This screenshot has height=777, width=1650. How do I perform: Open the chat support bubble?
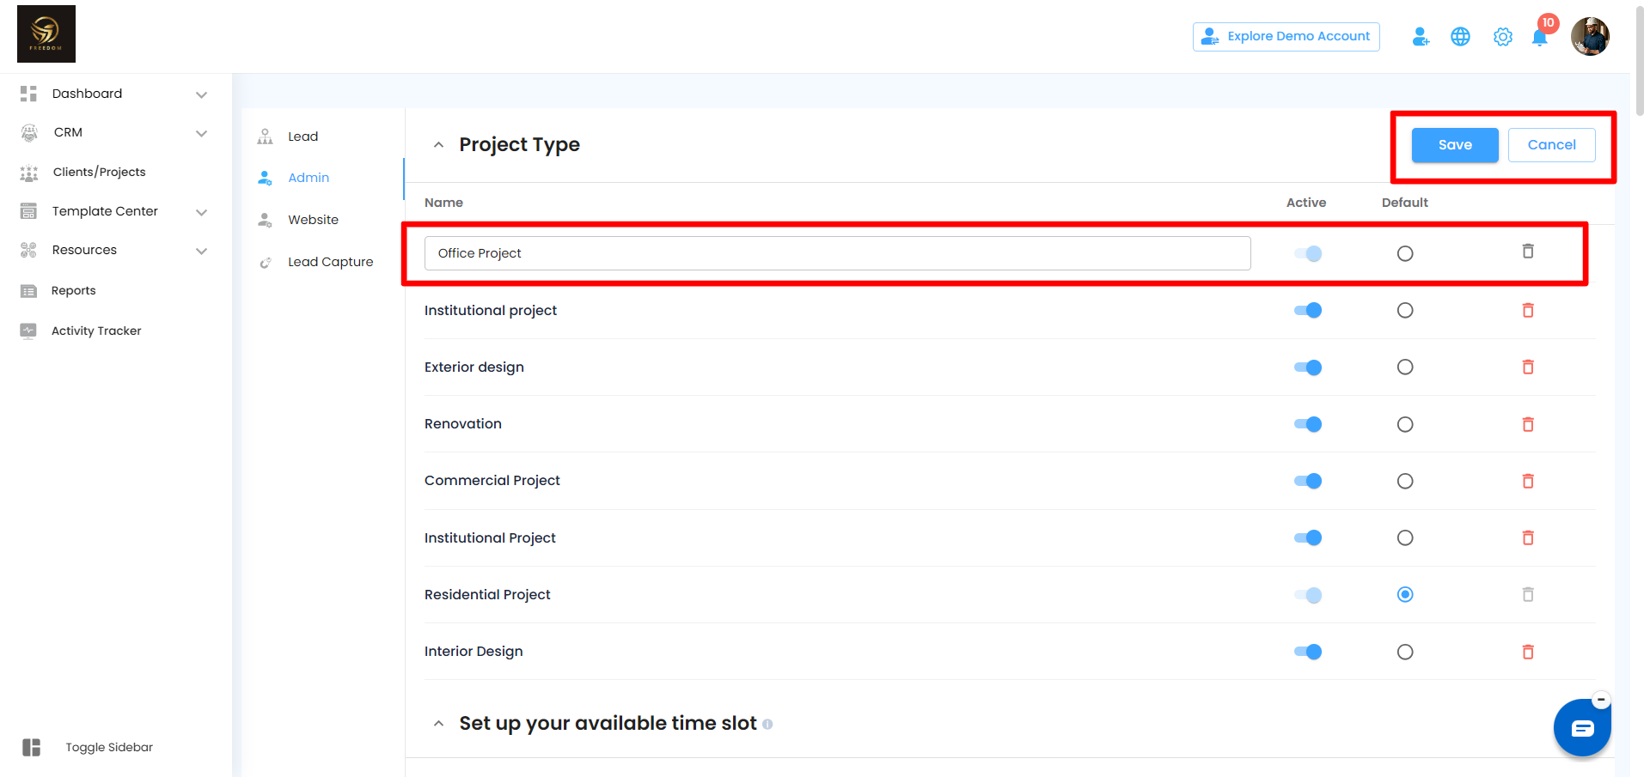point(1581,728)
